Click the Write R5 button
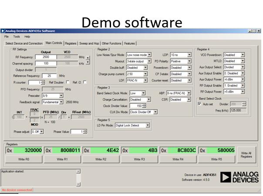The width and height of the screenshot is (263, 196). 216,159
